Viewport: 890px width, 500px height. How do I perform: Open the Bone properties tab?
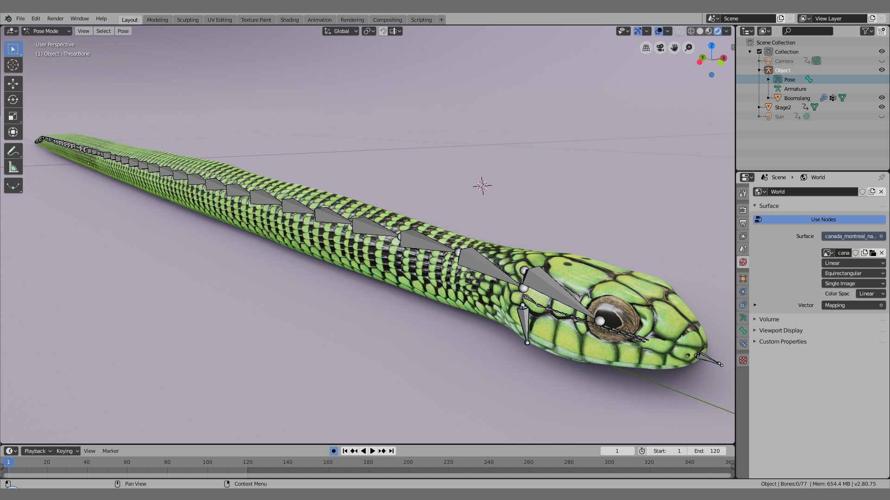click(743, 330)
